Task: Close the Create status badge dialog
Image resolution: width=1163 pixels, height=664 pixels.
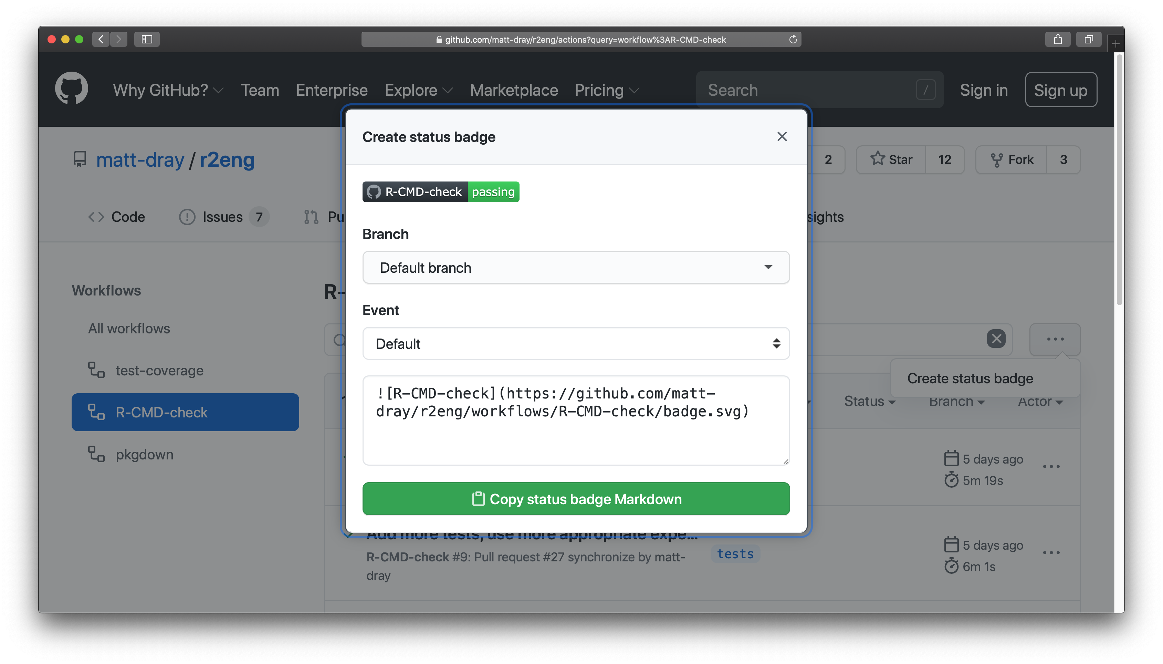Action: pyautogui.click(x=782, y=136)
